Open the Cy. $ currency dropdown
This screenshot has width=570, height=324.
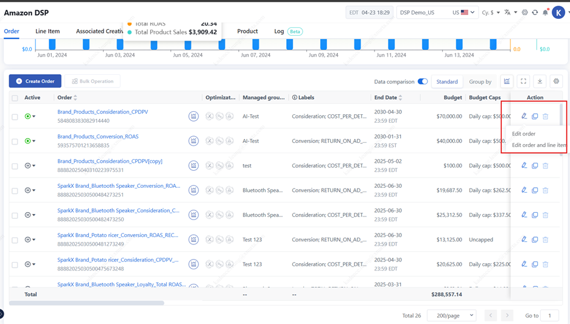coord(490,13)
